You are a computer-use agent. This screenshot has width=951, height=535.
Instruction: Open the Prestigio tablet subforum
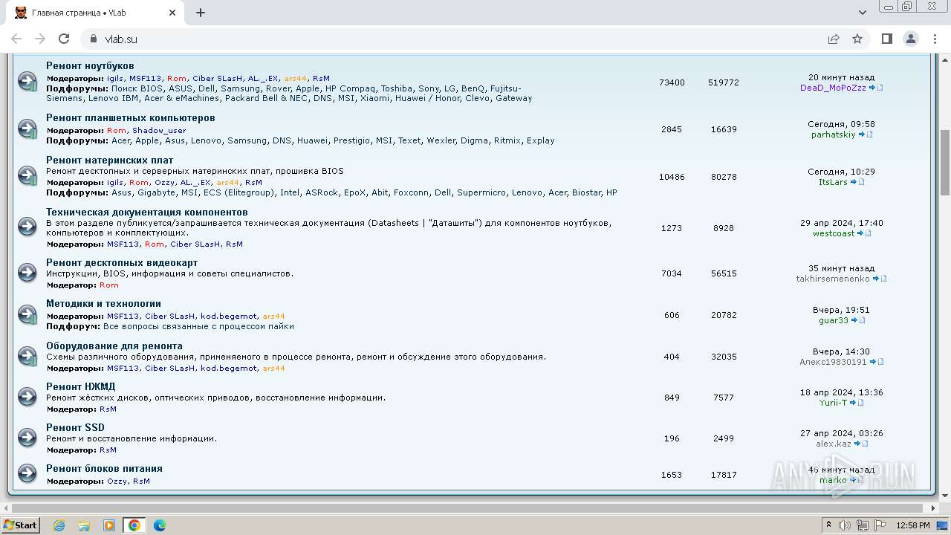[x=351, y=140]
